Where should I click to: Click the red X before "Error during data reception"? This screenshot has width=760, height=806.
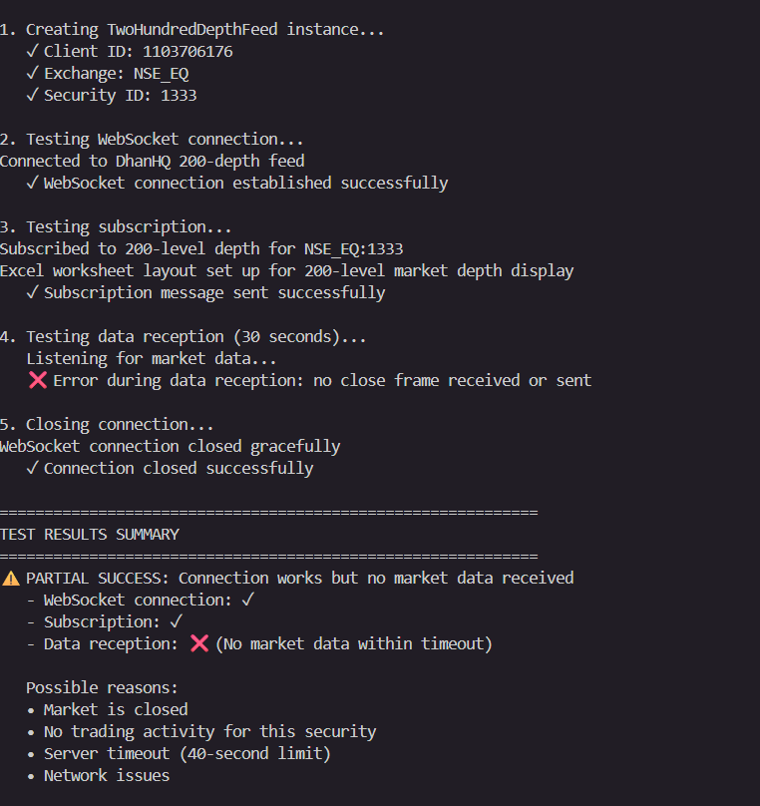coord(38,380)
